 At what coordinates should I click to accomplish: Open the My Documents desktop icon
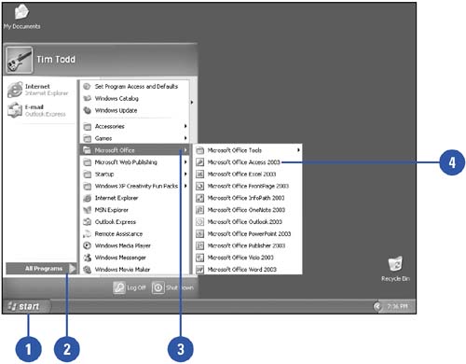21,18
